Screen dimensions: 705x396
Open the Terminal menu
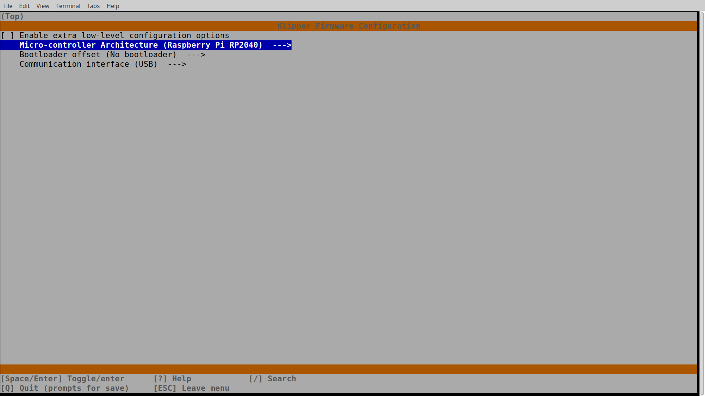coord(68,6)
